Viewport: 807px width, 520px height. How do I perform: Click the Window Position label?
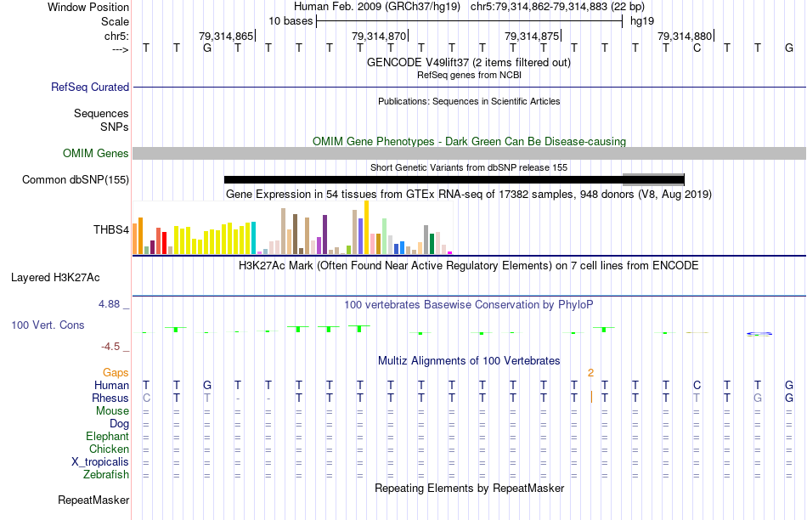coord(88,7)
